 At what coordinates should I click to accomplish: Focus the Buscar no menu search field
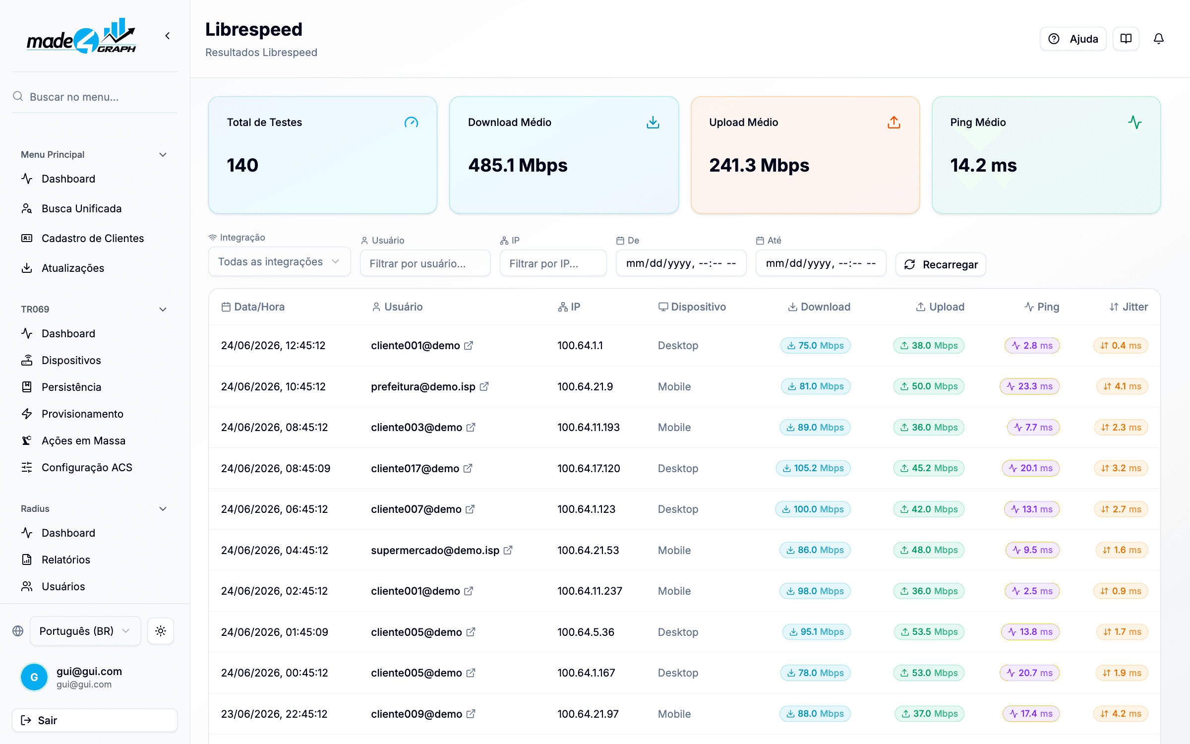pyautogui.click(x=94, y=97)
